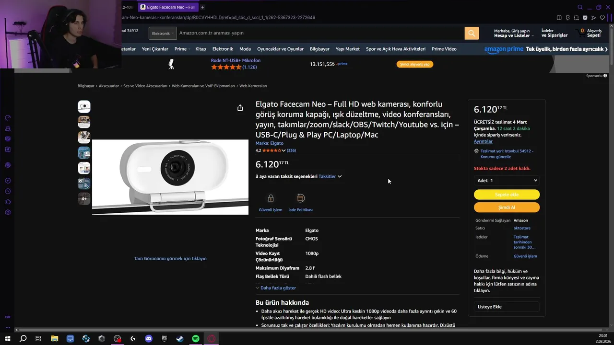Open Yeni Çıkanlar in Amazon nav bar
Screen dimensions: 614x345
click(155, 49)
